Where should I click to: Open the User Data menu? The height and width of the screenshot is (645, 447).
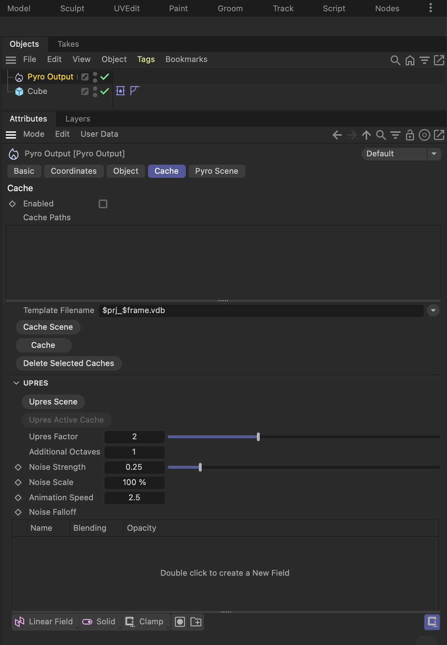pos(99,134)
